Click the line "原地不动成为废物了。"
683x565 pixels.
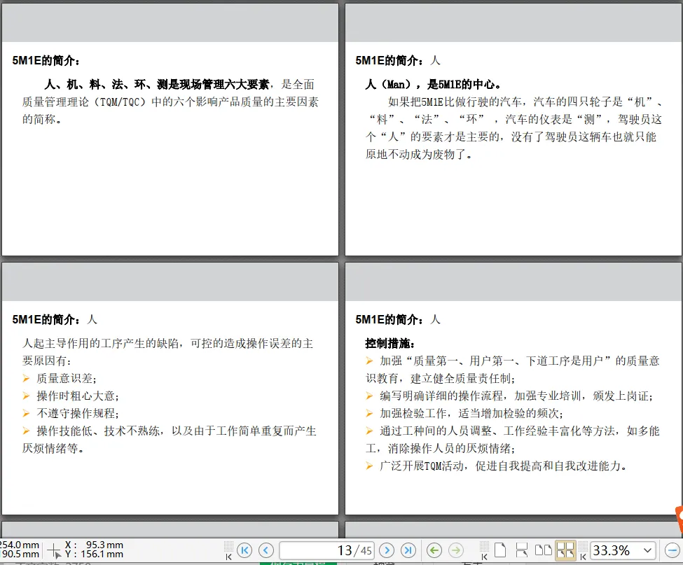point(419,154)
